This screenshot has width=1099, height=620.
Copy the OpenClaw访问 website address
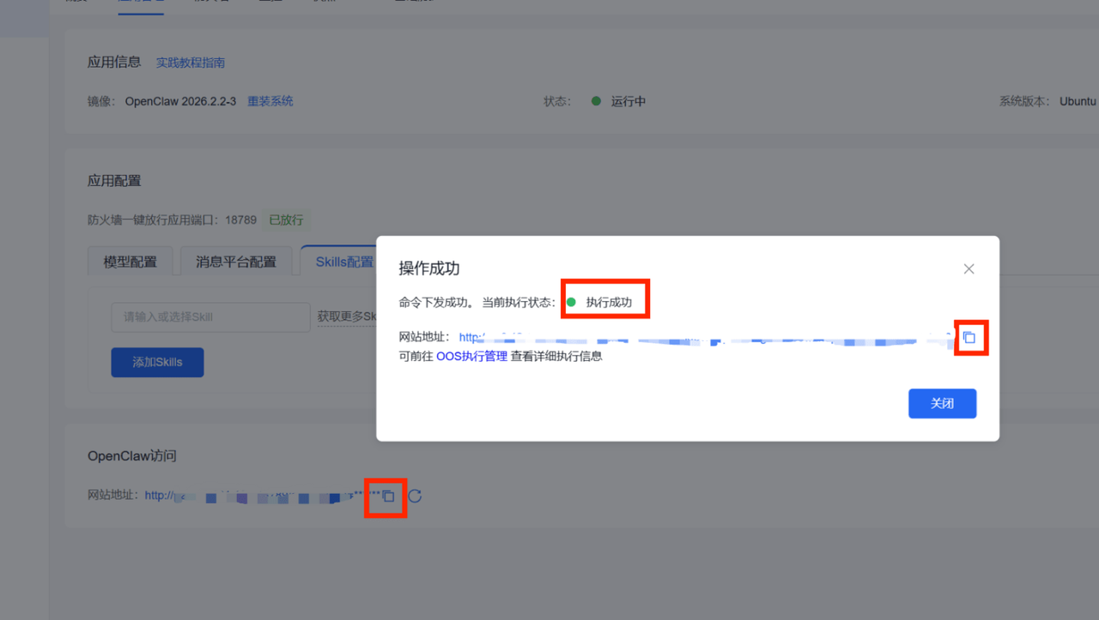(388, 496)
